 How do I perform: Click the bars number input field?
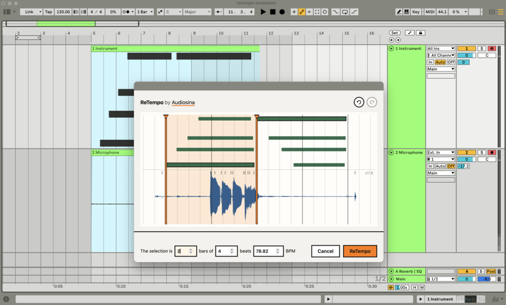pos(186,251)
